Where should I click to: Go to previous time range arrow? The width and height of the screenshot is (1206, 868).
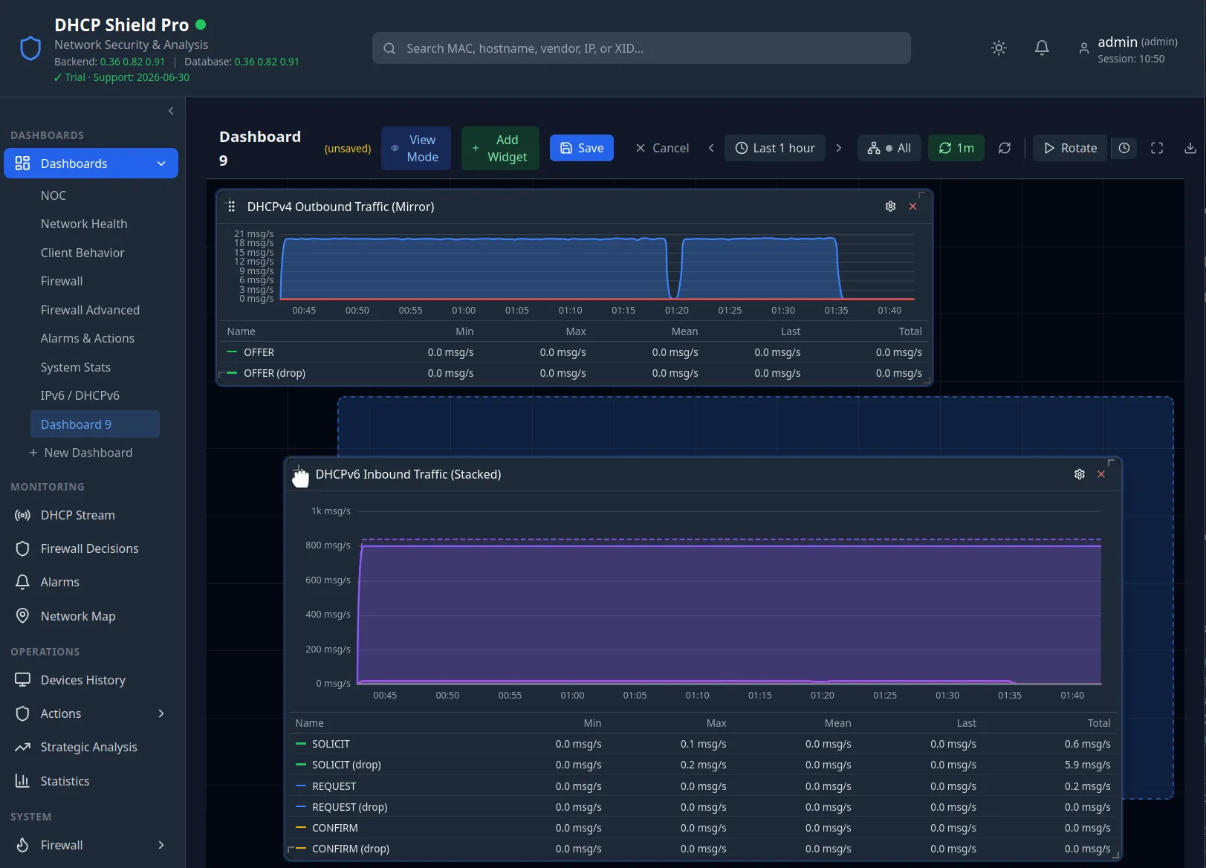(711, 148)
